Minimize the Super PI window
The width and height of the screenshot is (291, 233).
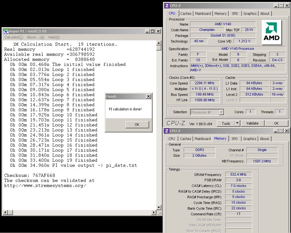[x=147, y=31]
